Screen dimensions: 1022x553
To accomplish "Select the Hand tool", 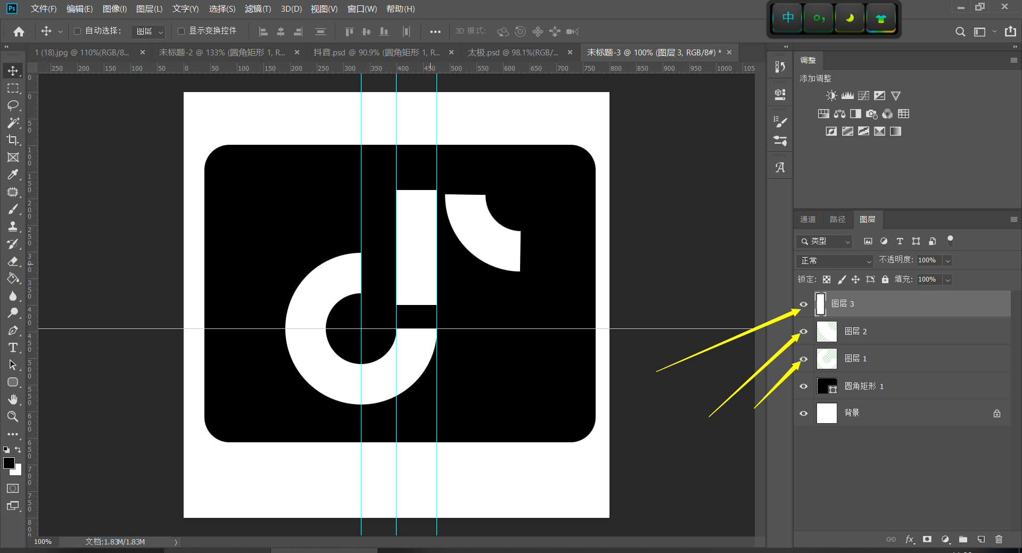I will (13, 399).
